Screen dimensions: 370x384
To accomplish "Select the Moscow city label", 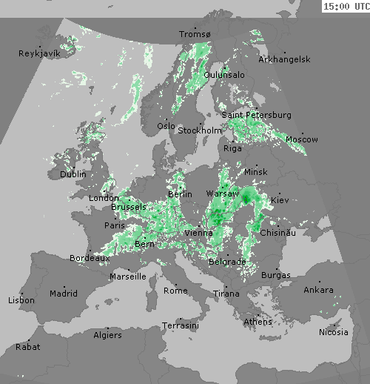I will [x=302, y=139].
